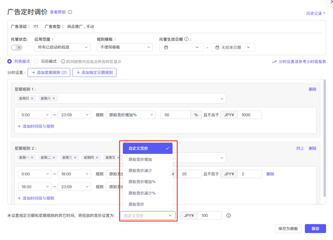Screen dimensions: 333x240
Task: Click 添加时间段与规则 under 星期规则 1
Action: coord(36,127)
